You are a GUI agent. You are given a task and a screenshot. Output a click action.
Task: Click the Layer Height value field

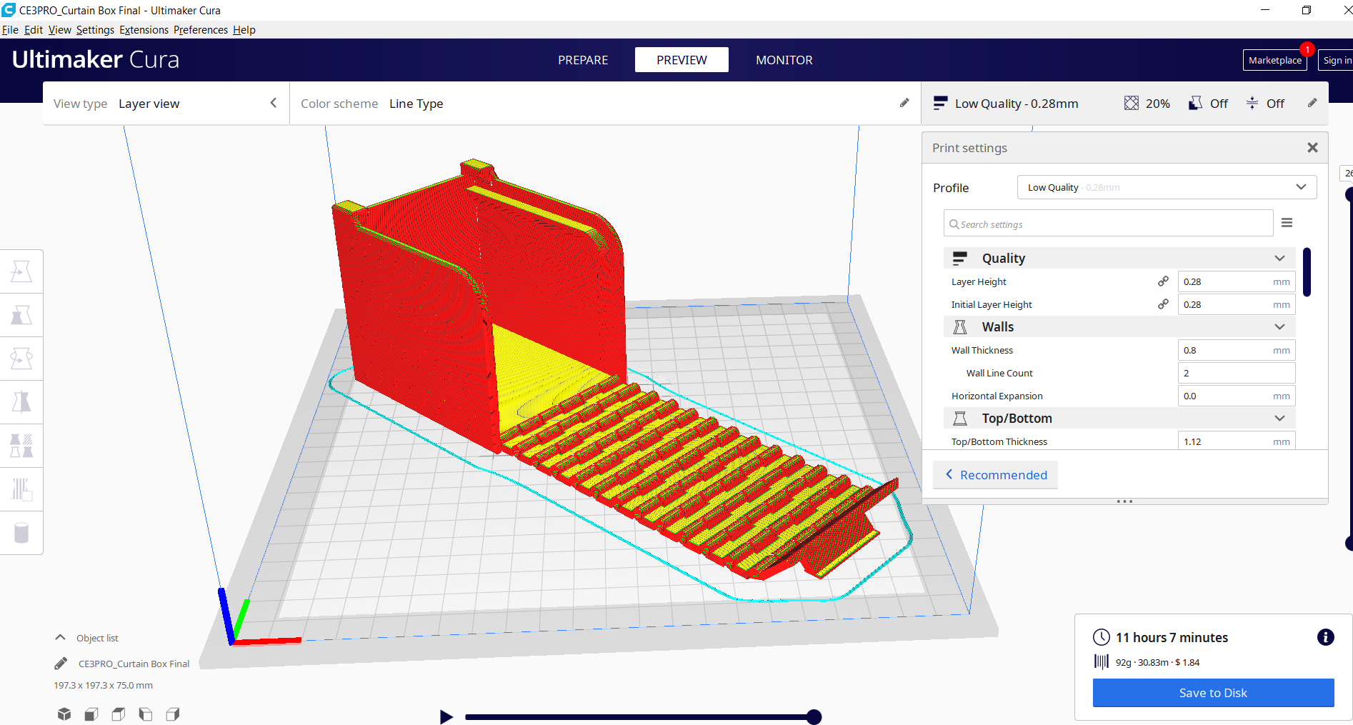tap(1237, 281)
